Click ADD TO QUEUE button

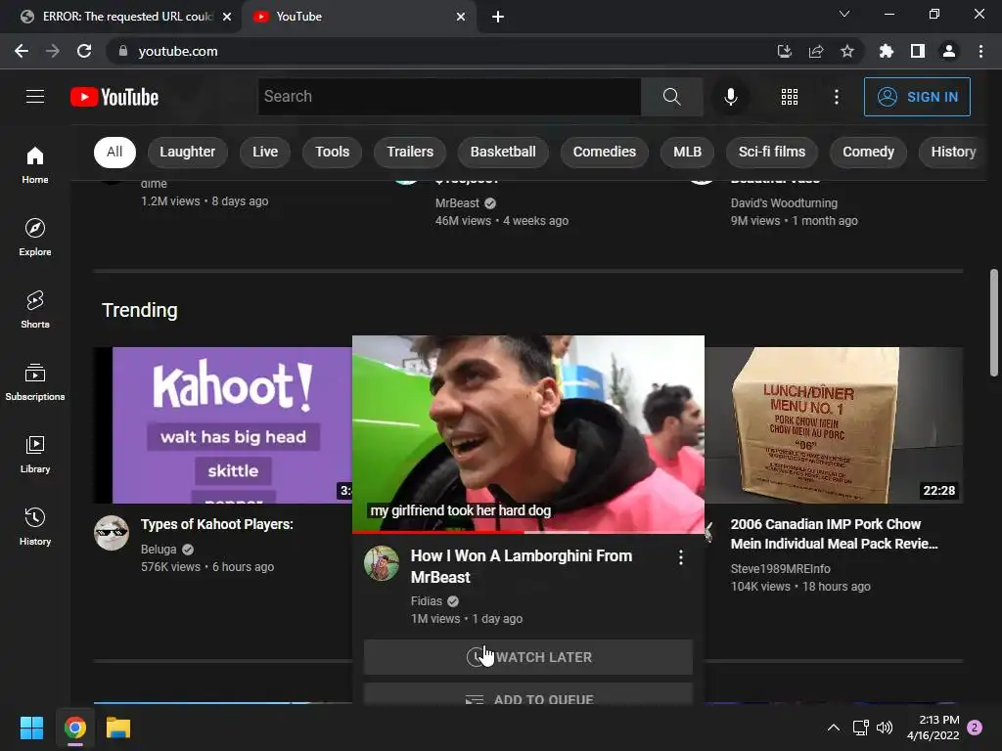527,694
